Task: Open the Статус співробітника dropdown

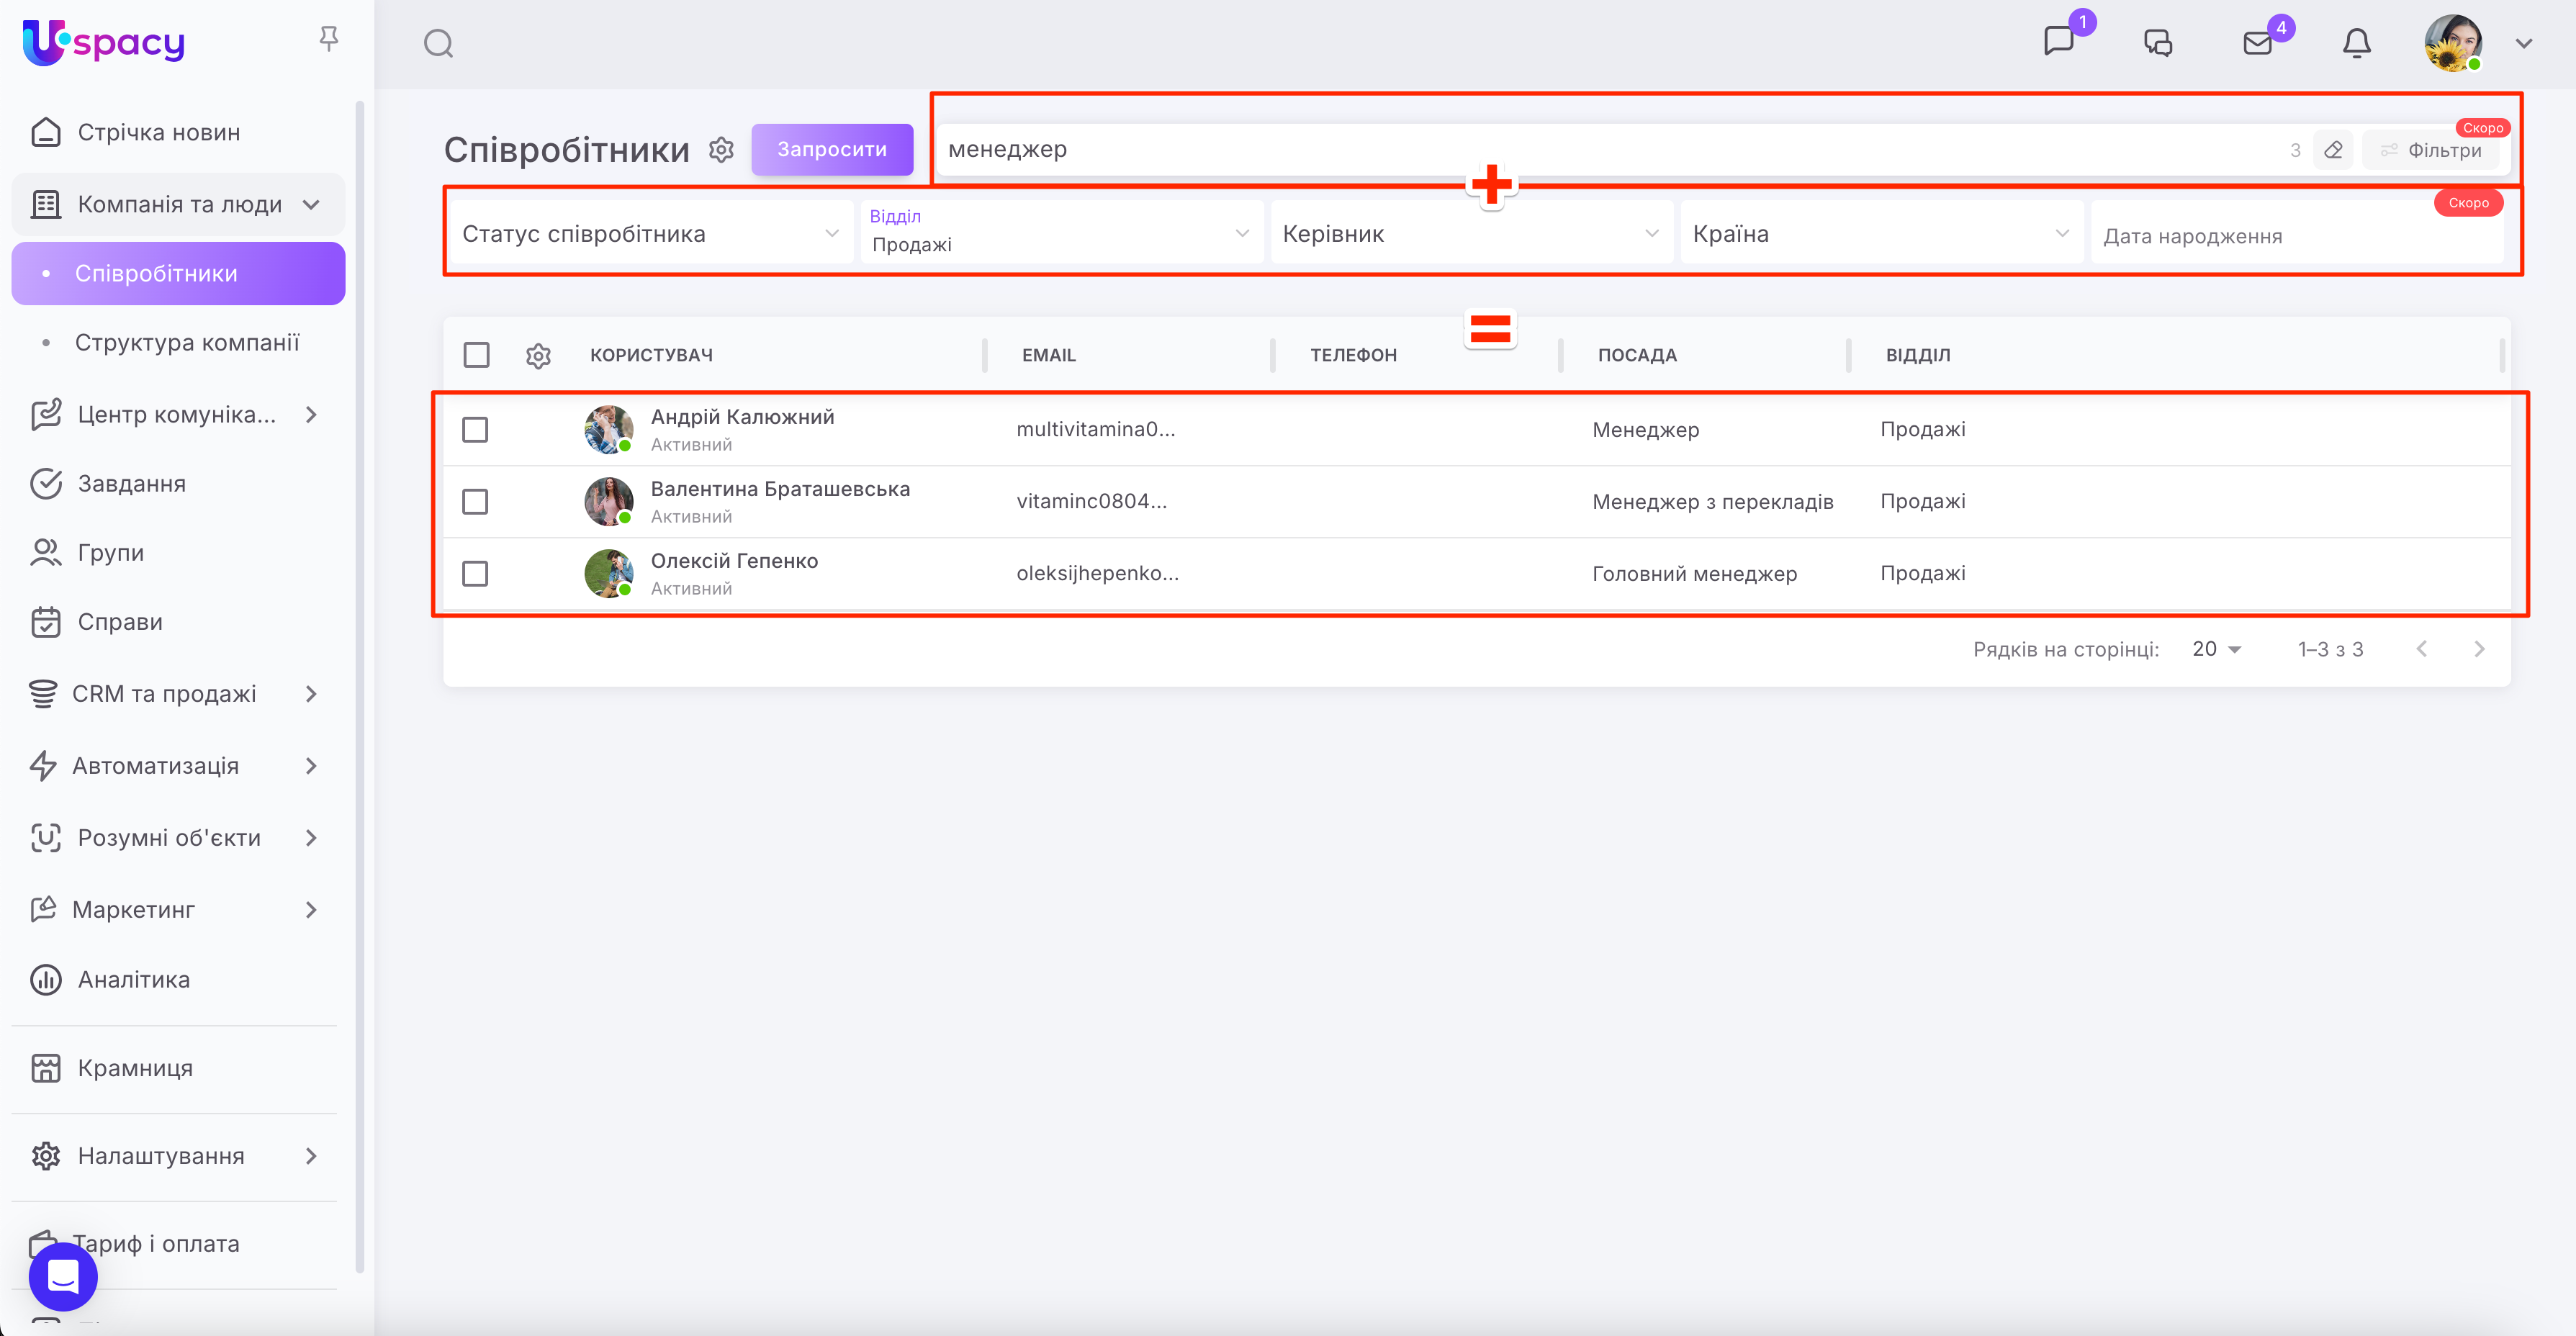Action: coord(650,234)
